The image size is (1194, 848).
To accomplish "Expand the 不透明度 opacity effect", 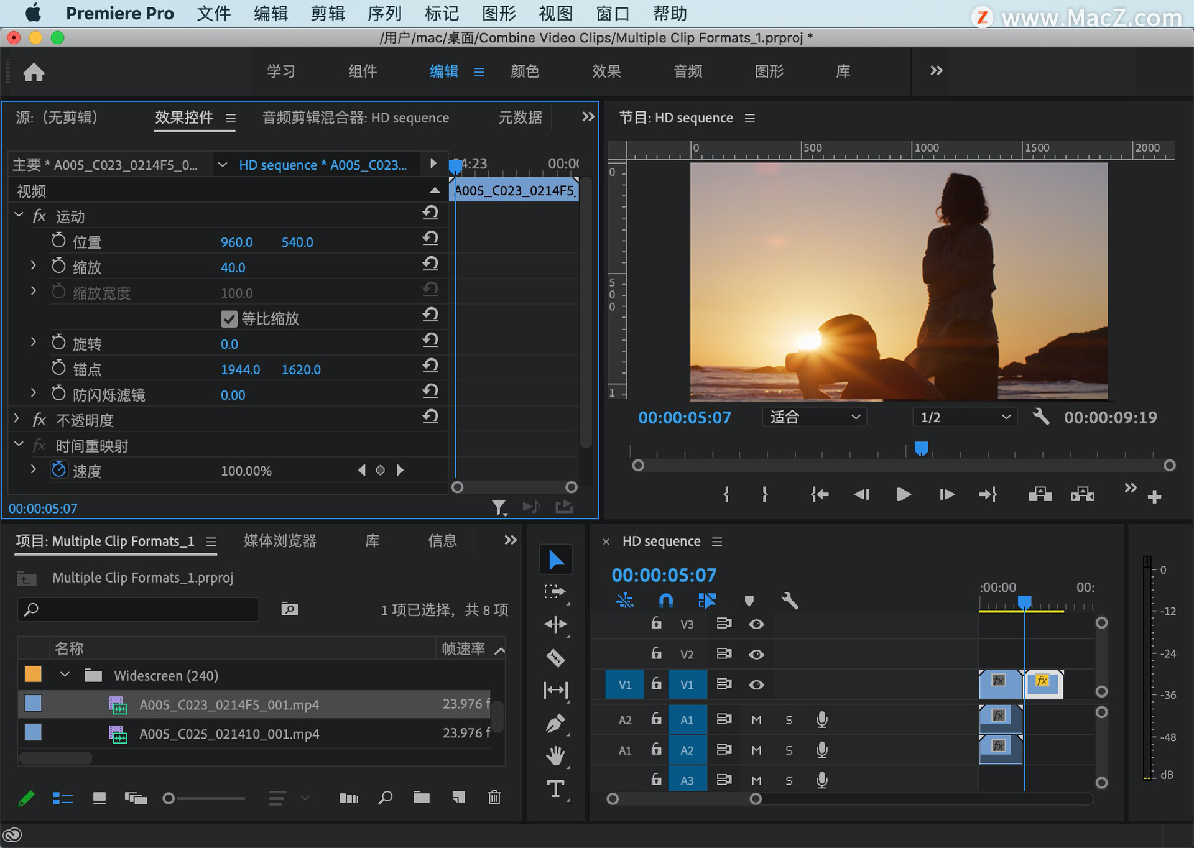I will click(17, 420).
